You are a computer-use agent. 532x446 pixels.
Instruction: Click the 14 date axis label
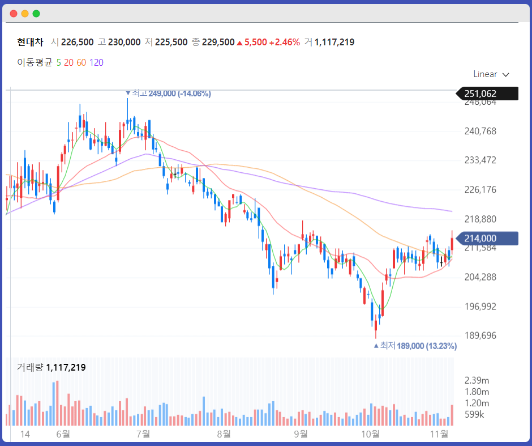25,434
